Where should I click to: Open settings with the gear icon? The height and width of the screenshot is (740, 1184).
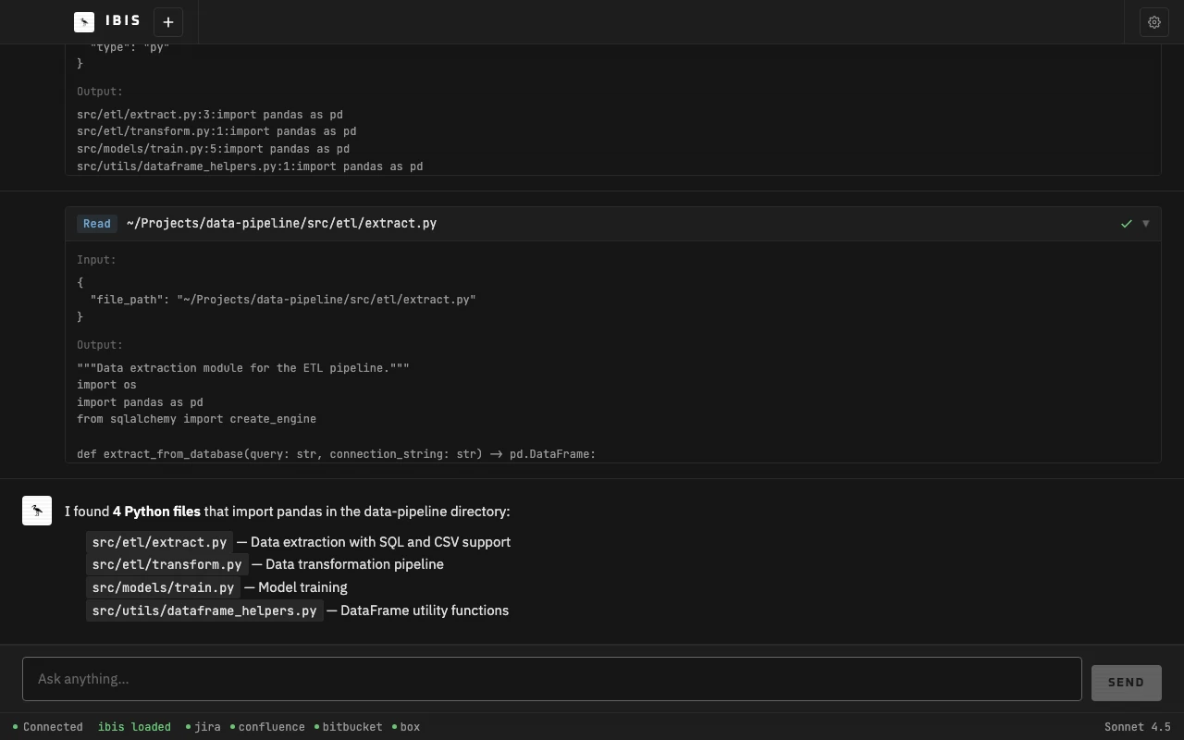point(1154,22)
